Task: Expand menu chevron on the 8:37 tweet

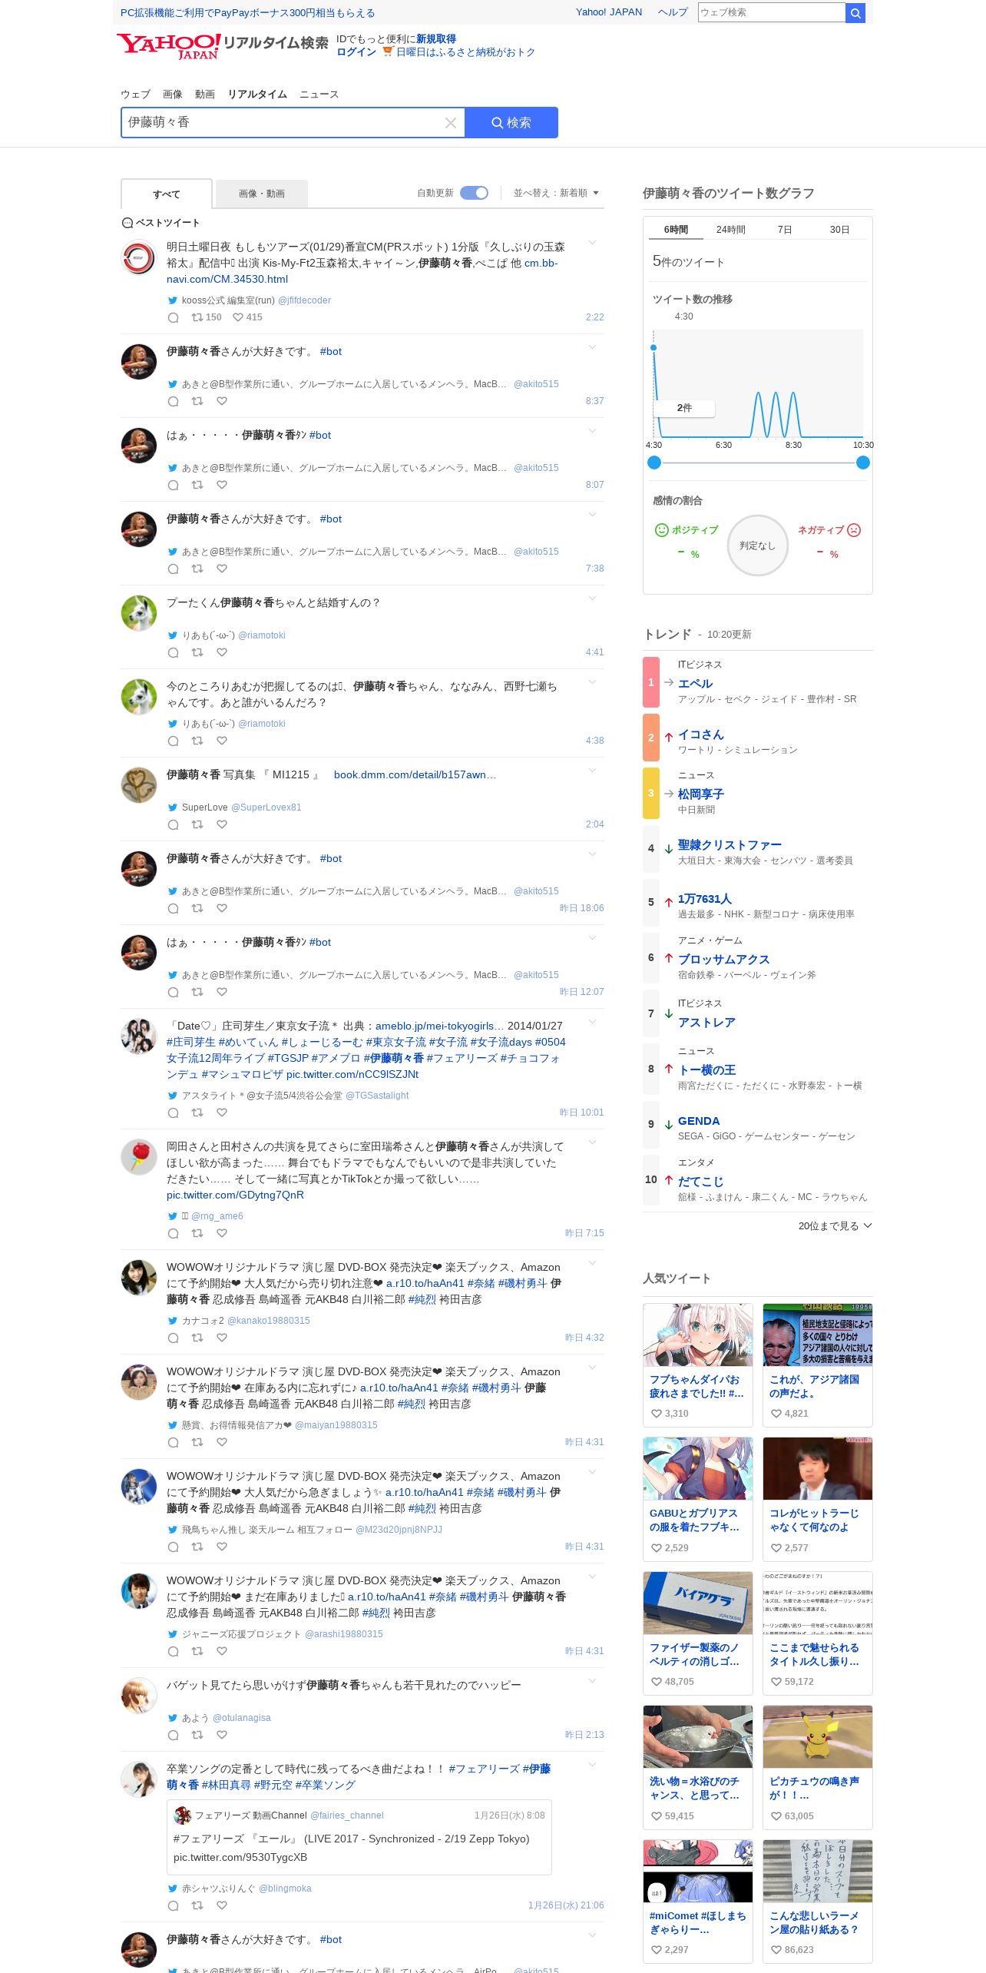Action: click(x=592, y=347)
